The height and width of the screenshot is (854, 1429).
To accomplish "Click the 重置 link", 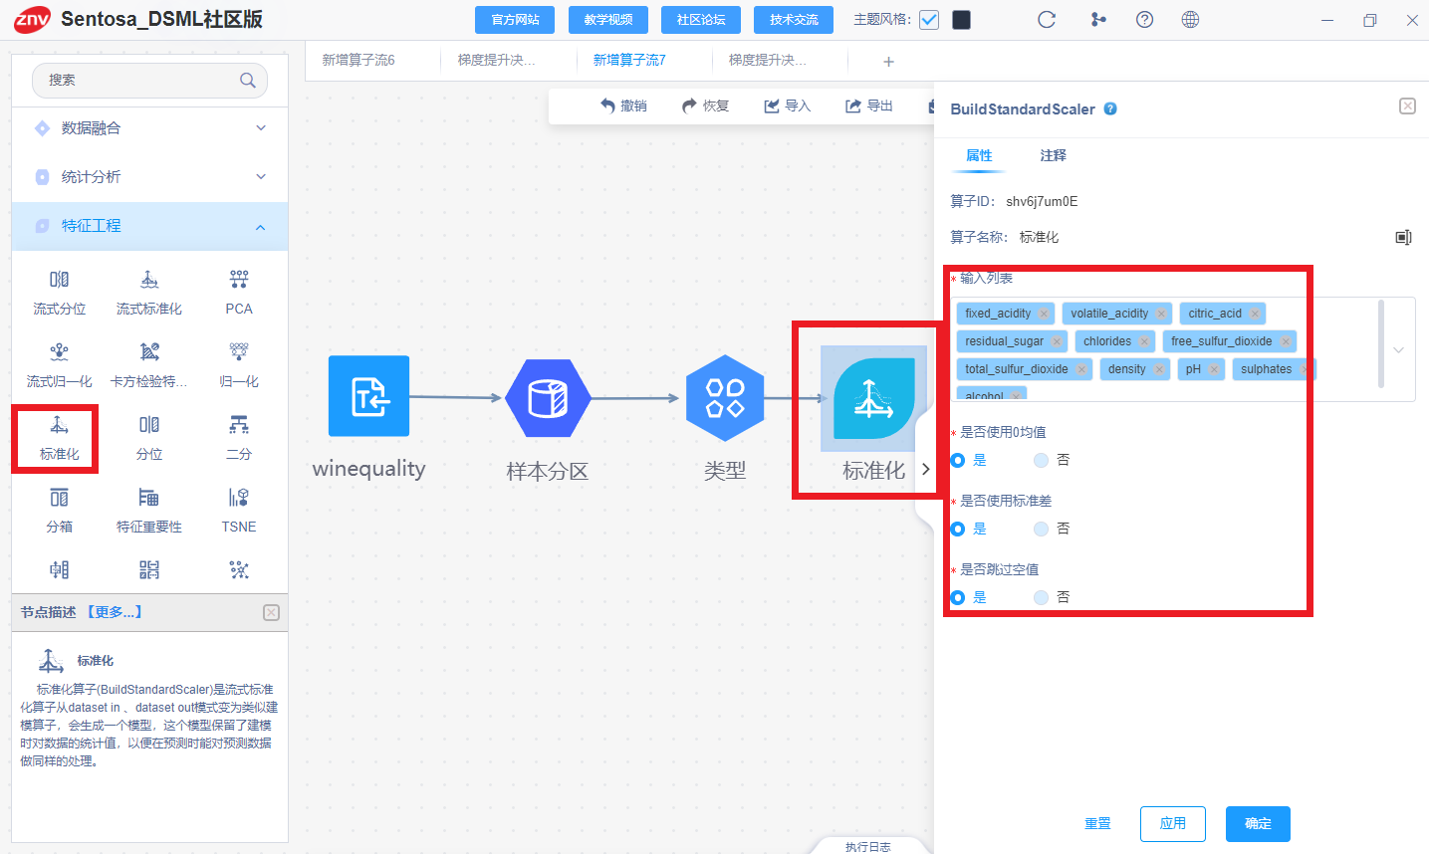I will (1097, 824).
